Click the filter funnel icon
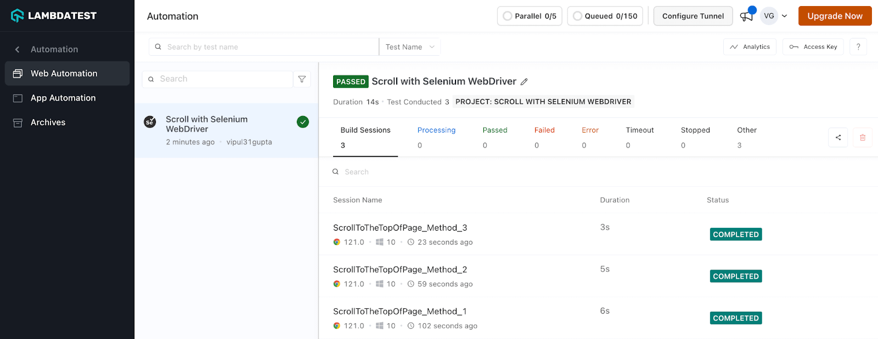Image resolution: width=878 pixels, height=339 pixels. [302, 79]
